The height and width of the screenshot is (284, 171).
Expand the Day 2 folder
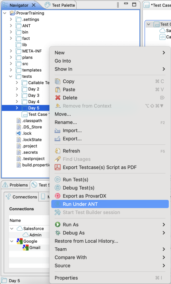17,89
